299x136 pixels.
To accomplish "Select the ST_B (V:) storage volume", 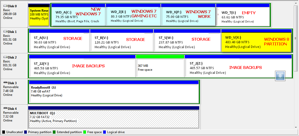I will (x=121, y=42).
